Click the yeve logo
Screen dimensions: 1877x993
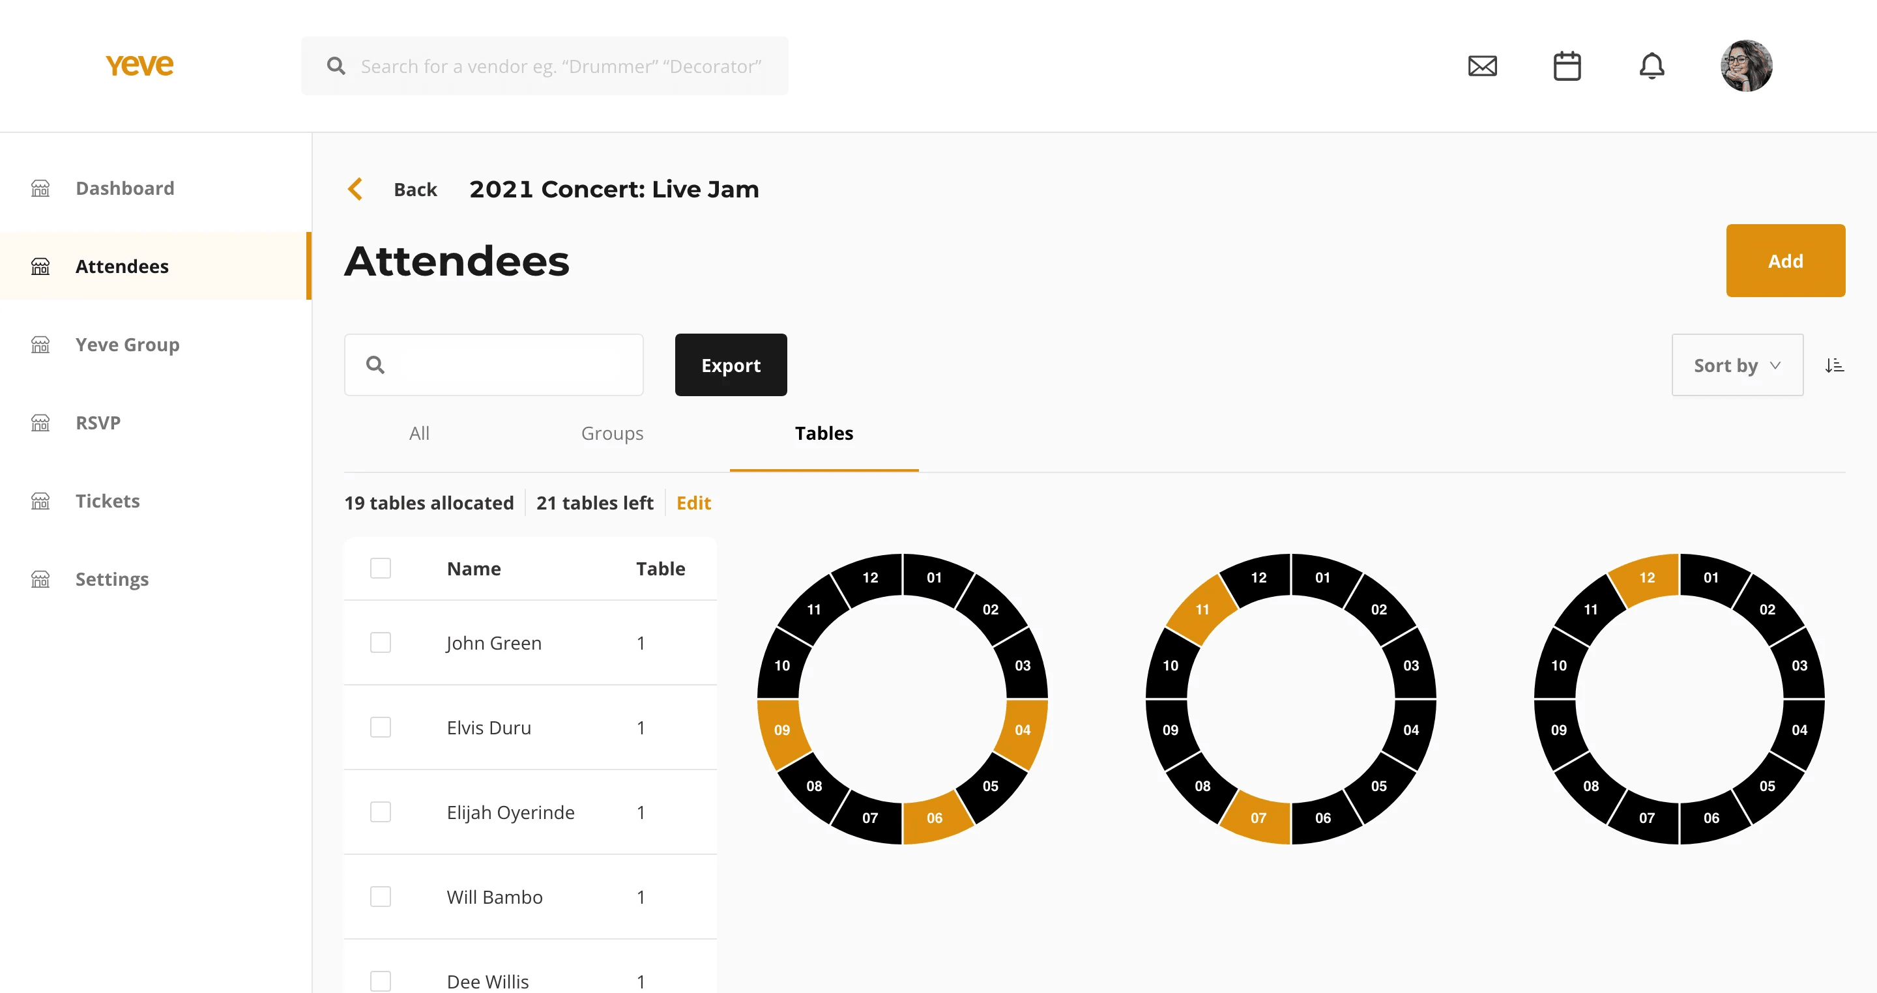click(x=139, y=65)
